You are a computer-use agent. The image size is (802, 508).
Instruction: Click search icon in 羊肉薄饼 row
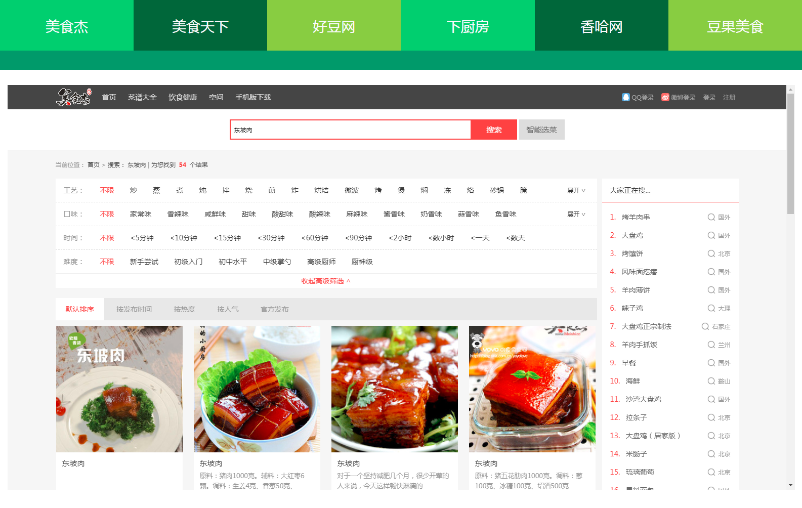(711, 290)
